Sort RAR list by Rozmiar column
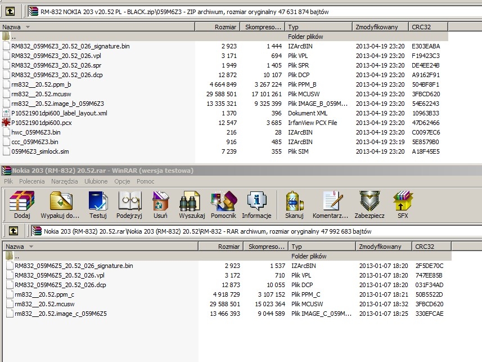This screenshot has width=482, height=362. pyautogui.click(x=220, y=246)
